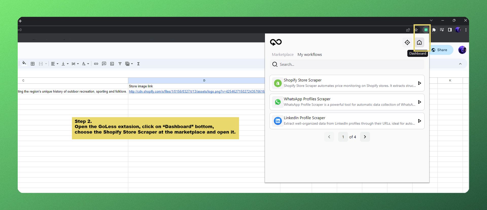Click the WhatsApp icon in marketplace
This screenshot has width=487, height=210.
click(278, 102)
